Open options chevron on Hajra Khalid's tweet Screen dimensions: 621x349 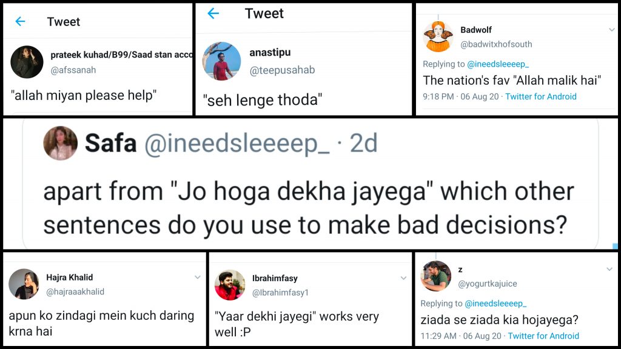click(197, 277)
